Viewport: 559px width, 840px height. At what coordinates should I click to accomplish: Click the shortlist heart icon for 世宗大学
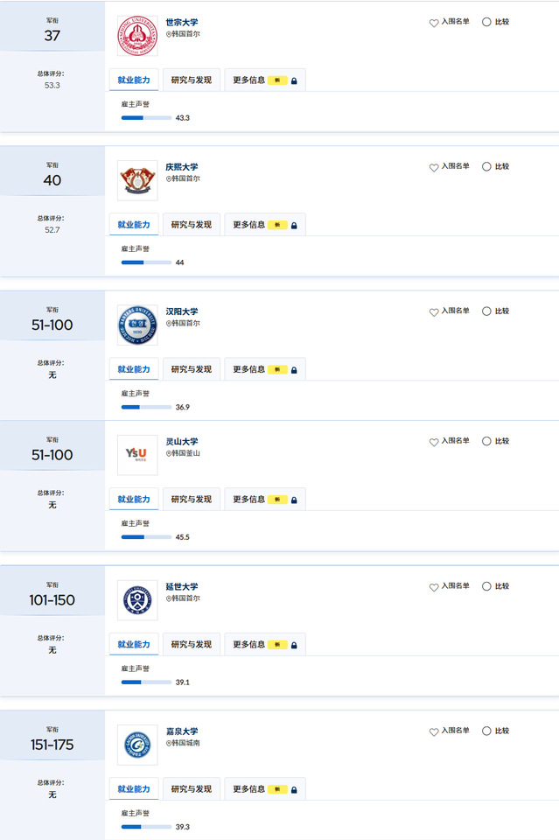pos(434,23)
